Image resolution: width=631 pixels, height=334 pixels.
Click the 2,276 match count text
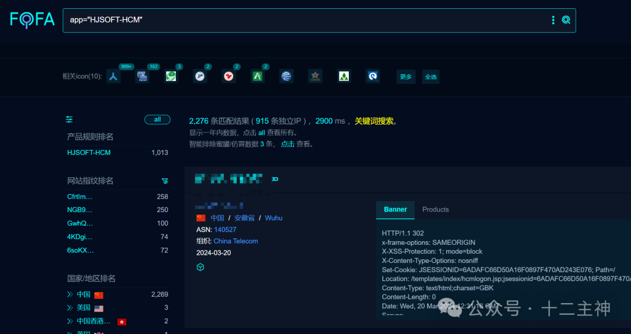click(x=199, y=121)
